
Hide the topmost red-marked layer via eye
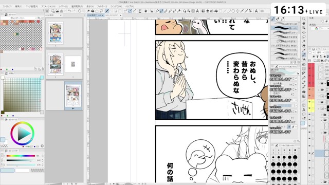point(309,68)
